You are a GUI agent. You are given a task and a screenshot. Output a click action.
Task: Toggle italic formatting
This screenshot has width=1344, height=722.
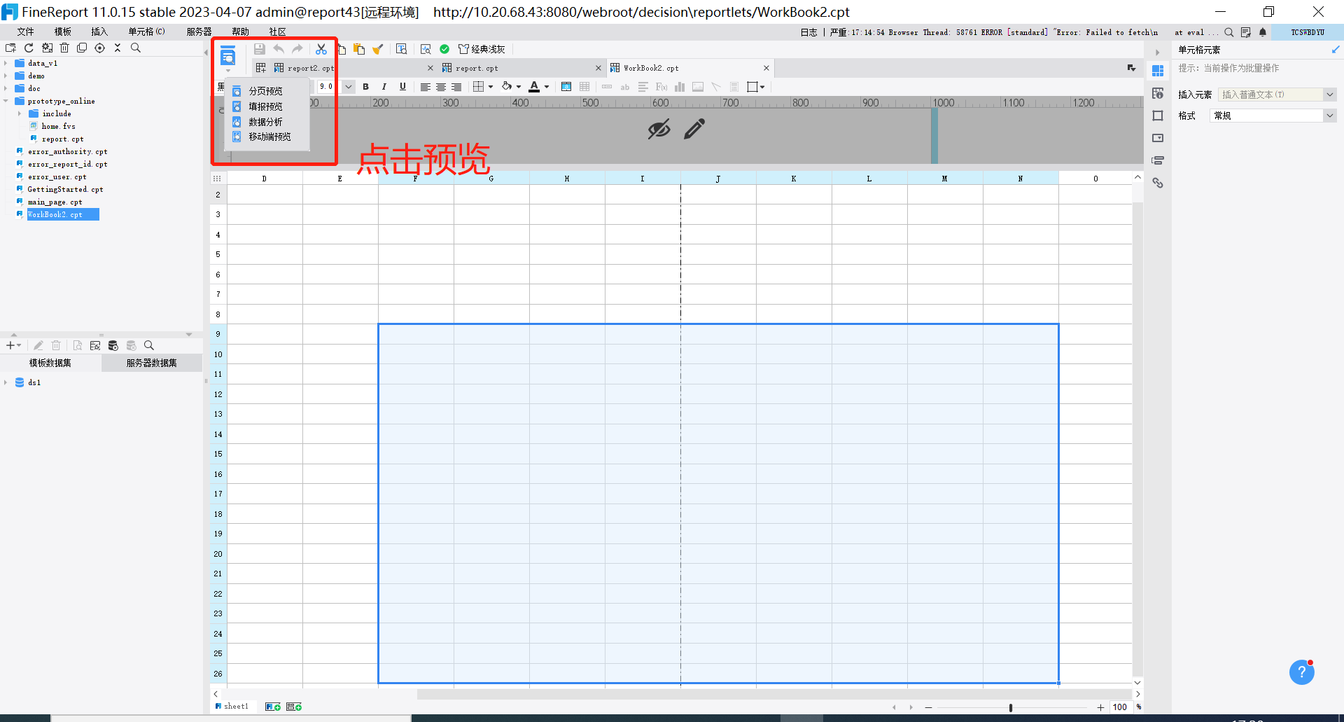384,87
